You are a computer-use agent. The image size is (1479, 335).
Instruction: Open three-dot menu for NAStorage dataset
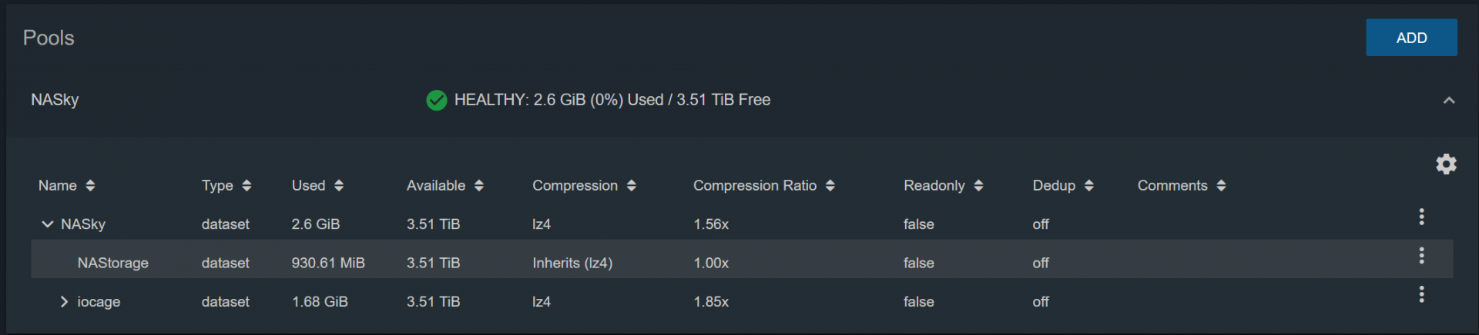[1421, 256]
